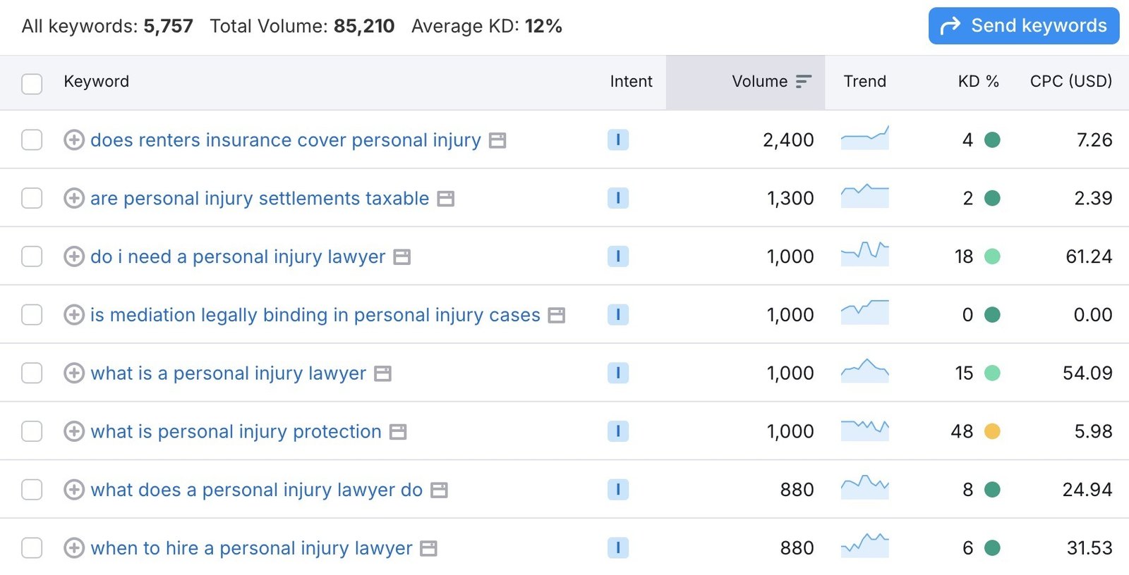Click Intent badge for 'what does a personal injury lawyer do'
The image size is (1129, 575).
[x=618, y=490]
